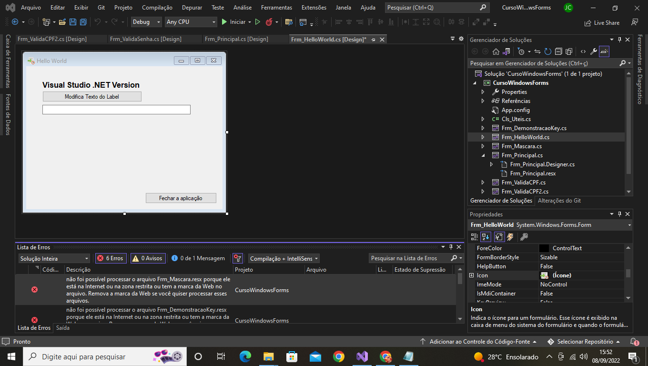Show Events lightning bolt in Propriedades
Viewport: 648px width, 366px height.
[511, 237]
